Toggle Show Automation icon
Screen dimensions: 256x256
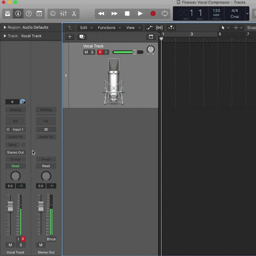[149, 28]
